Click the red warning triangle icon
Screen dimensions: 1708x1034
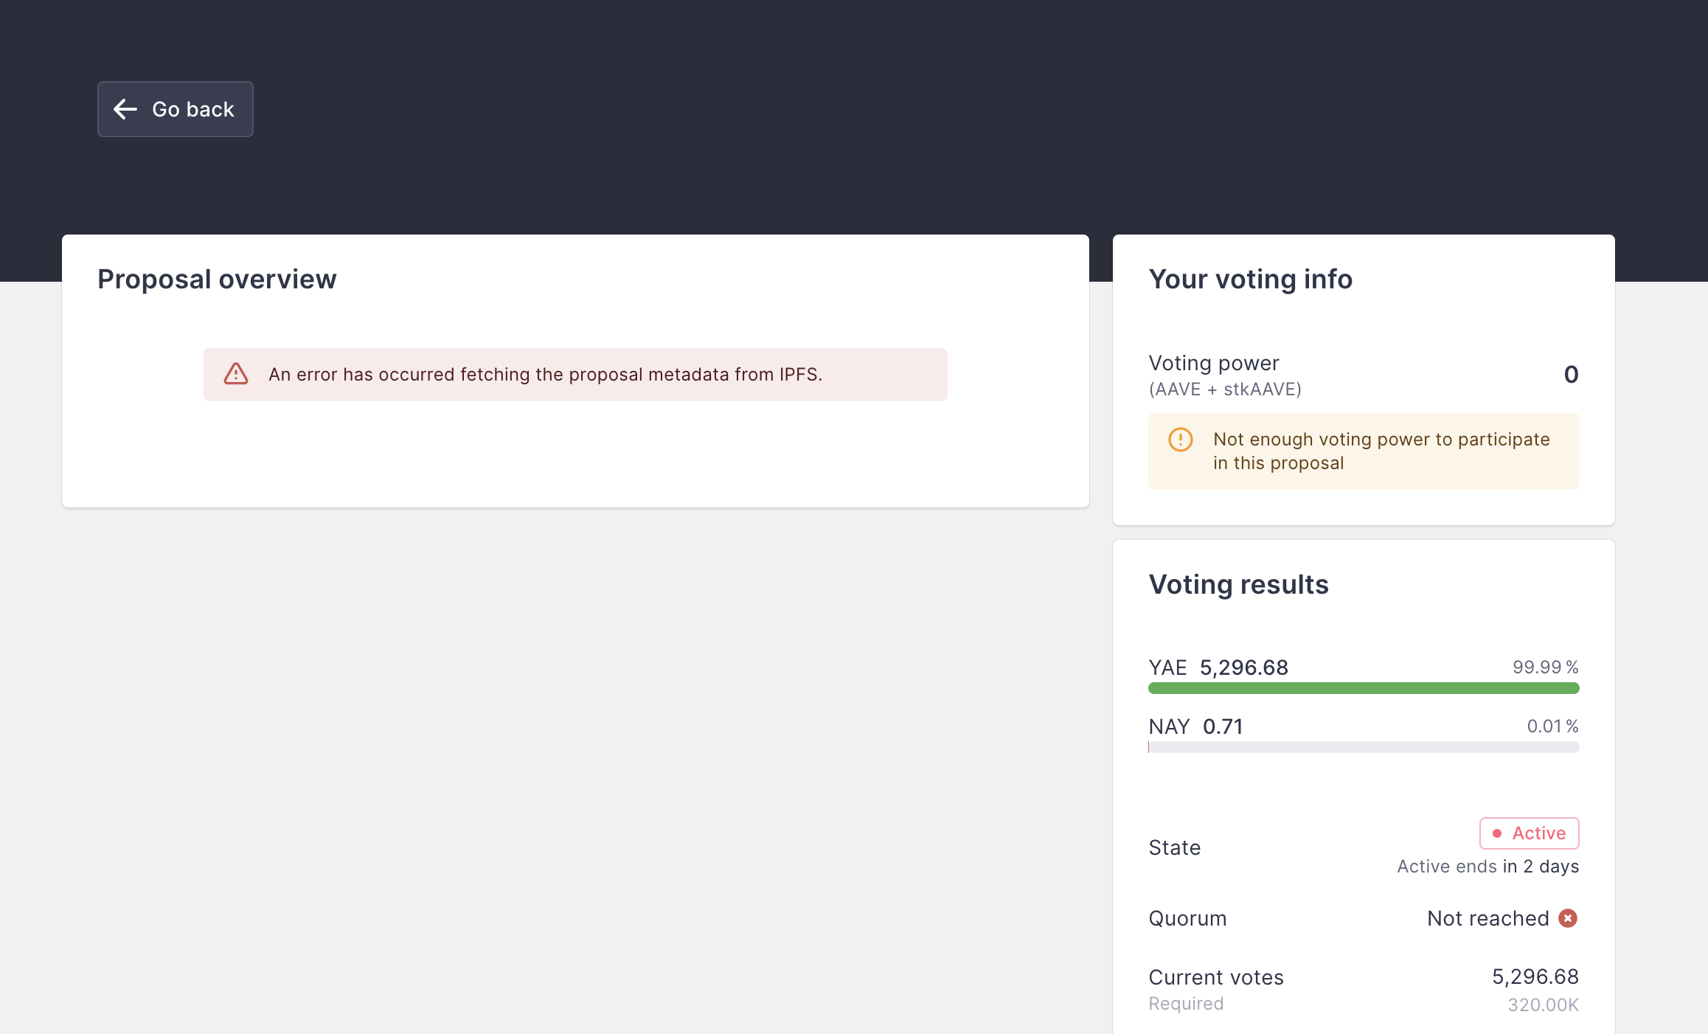236,374
